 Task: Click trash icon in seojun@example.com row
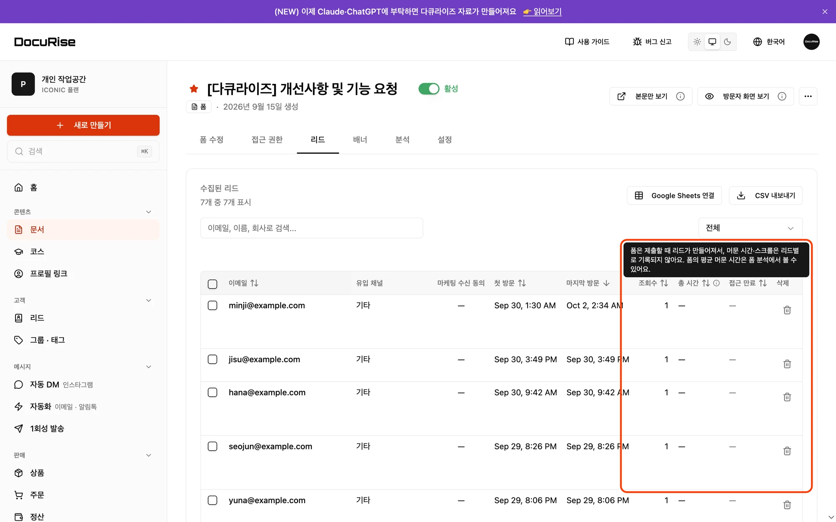[787, 451]
